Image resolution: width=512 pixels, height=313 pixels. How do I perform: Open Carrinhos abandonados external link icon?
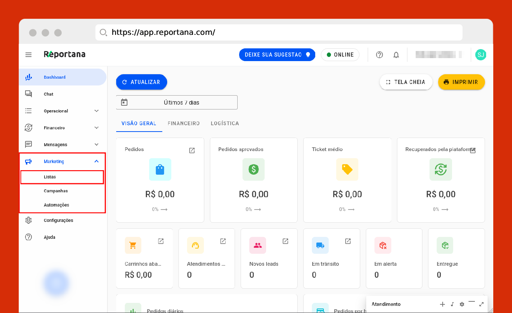(x=161, y=241)
